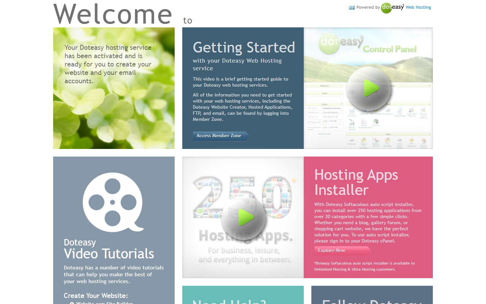Click the Access Member Zone button

tap(221, 136)
